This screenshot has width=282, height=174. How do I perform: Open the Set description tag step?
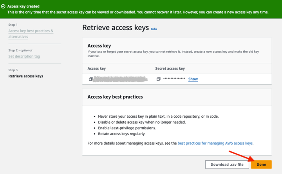click(24, 56)
